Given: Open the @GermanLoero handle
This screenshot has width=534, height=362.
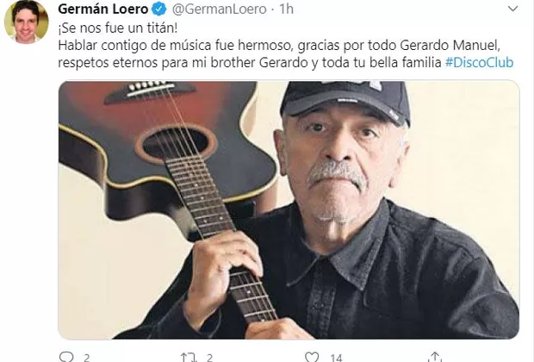Looking at the screenshot, I should [219, 9].
